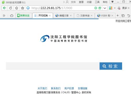The width and height of the screenshot is (131, 100).
Task: Open the download manager icon
Action: [119, 8]
